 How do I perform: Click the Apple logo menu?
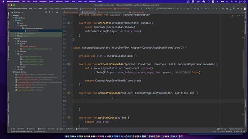click(x=3, y=2)
